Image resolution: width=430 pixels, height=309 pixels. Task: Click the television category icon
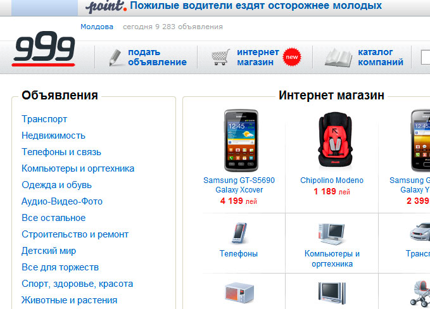tap(332, 293)
